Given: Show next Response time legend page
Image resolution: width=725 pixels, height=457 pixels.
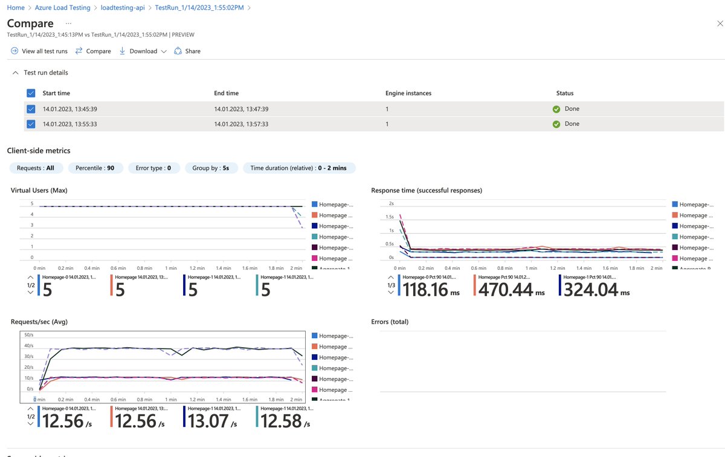Looking at the screenshot, I should (x=392, y=293).
